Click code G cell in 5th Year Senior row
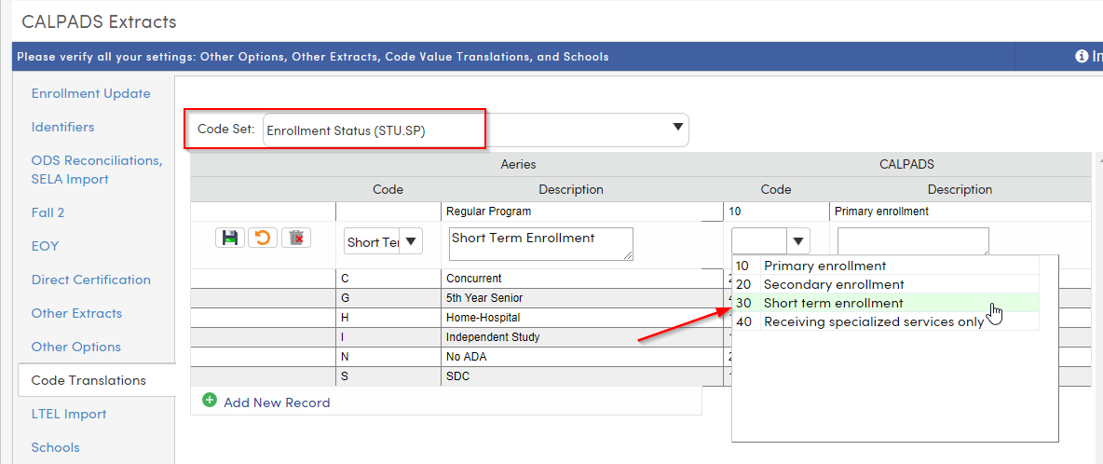This screenshot has height=464, width=1103. [388, 298]
